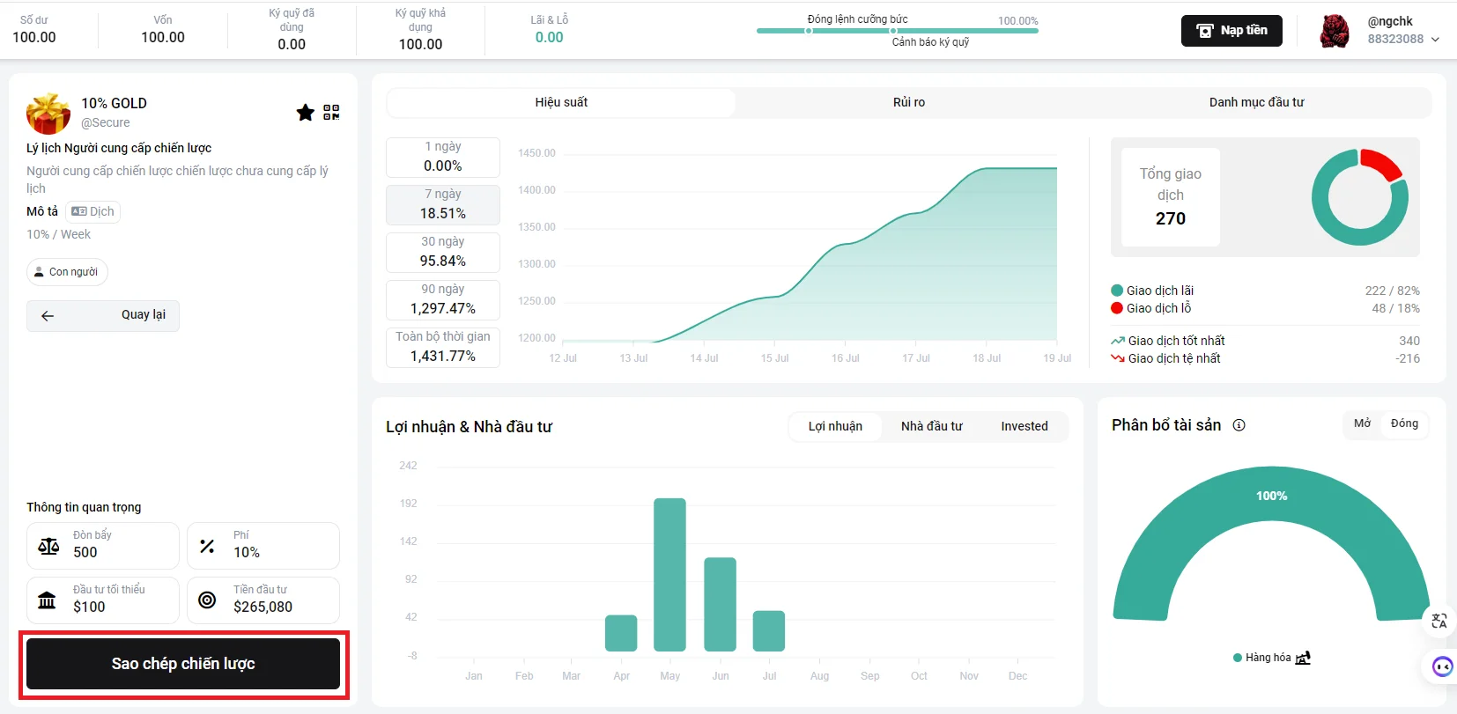Select the Lợi nhuận chart toggle
Image resolution: width=1457 pixels, height=714 pixels.
pyautogui.click(x=835, y=426)
